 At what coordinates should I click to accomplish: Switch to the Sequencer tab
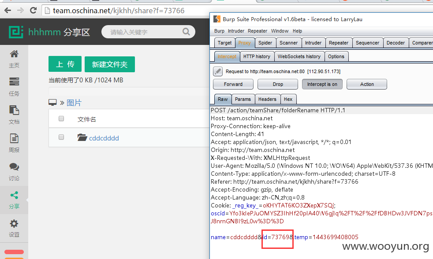point(368,43)
